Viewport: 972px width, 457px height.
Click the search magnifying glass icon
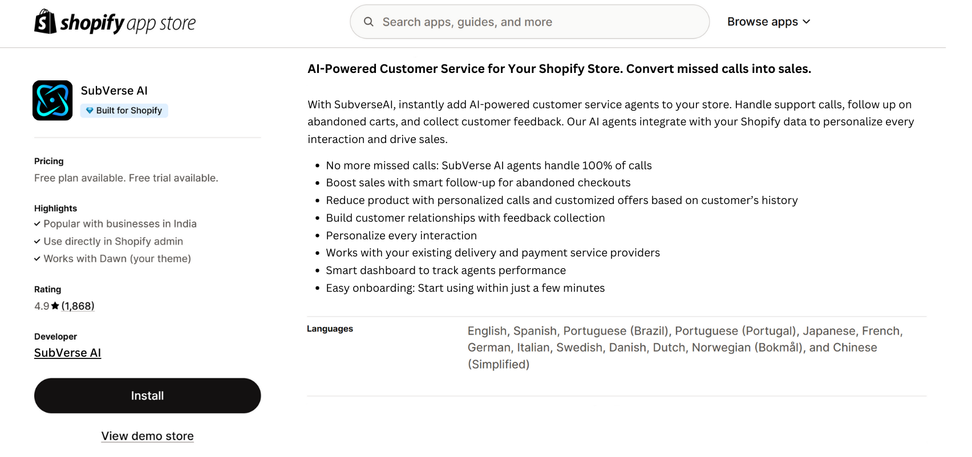click(368, 22)
